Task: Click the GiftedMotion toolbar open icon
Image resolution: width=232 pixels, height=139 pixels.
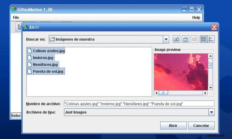Action: tap(19, 27)
